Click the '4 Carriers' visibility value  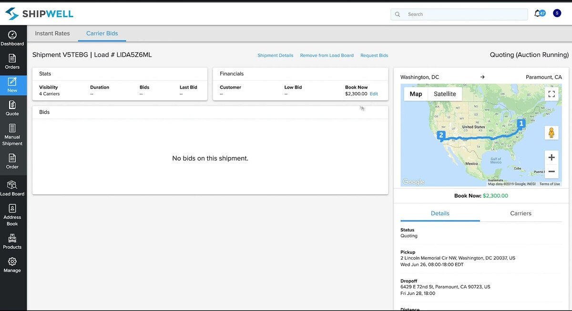(50, 94)
